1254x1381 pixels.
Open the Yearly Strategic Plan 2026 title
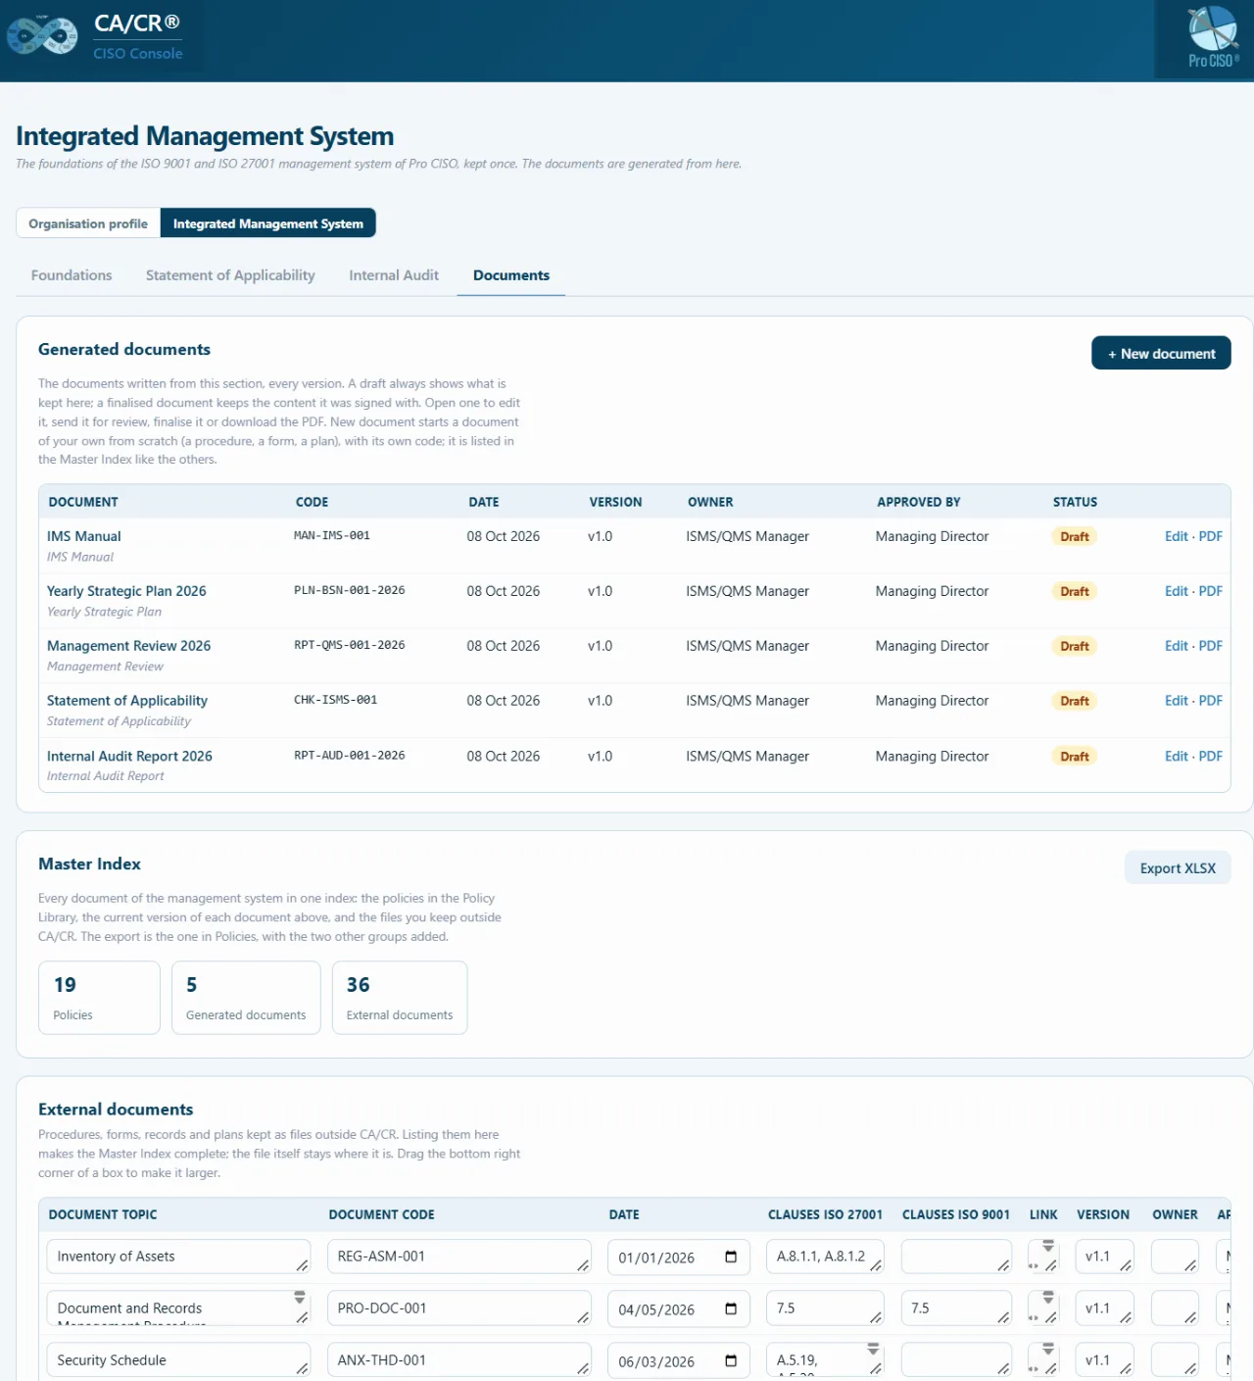pos(126,591)
